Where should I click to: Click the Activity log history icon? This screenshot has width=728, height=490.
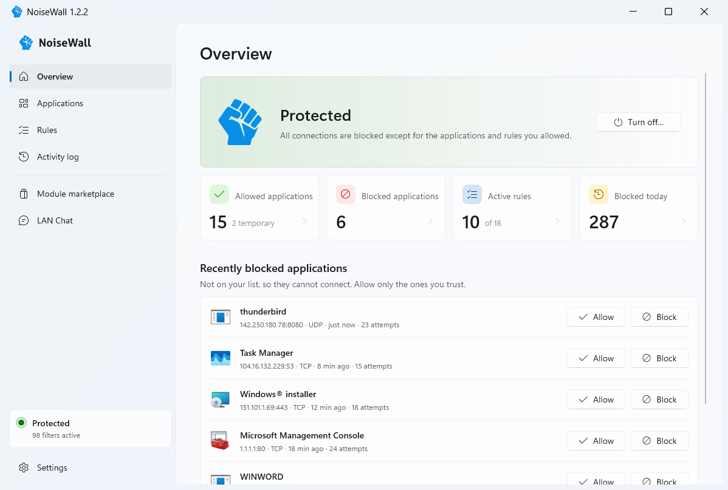[x=24, y=157]
